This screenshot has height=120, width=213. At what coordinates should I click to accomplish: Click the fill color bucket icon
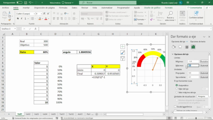[40, 19]
